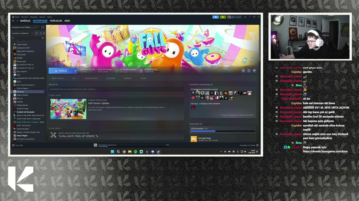The width and height of the screenshot is (359, 201).
Task: Show Fall Guys game info
Action: [x=248, y=71]
